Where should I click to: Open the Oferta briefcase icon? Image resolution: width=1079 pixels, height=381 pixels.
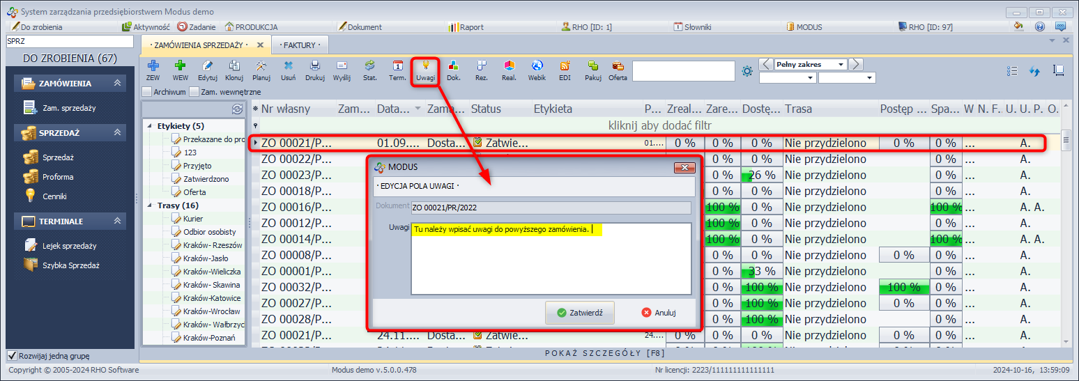618,70
